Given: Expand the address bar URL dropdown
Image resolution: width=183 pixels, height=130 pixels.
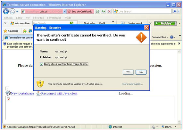Looking at the screenshot, I should (65, 12).
